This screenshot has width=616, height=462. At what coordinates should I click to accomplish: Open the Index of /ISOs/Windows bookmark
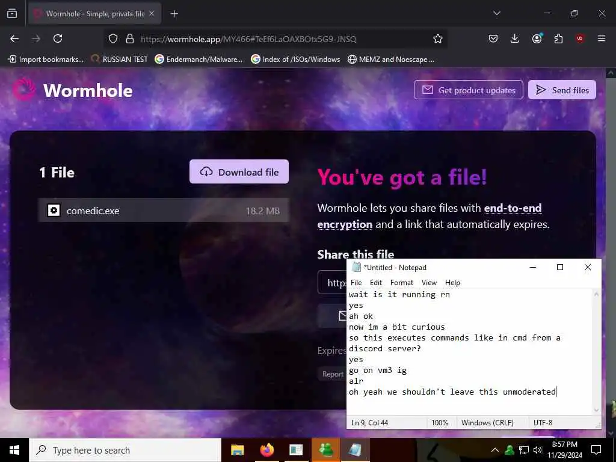(295, 60)
